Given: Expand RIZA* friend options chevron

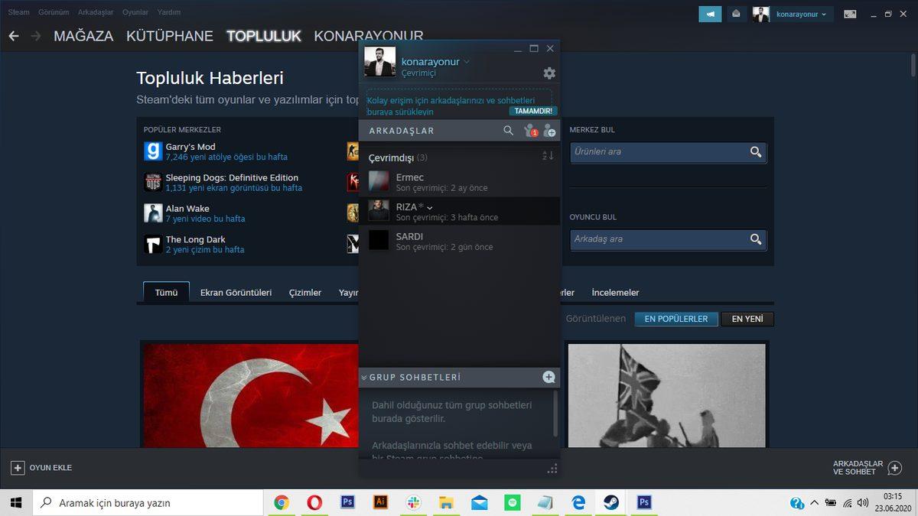Looking at the screenshot, I should tap(428, 206).
